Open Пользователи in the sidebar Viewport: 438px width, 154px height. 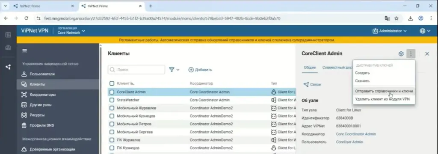click(x=58, y=74)
